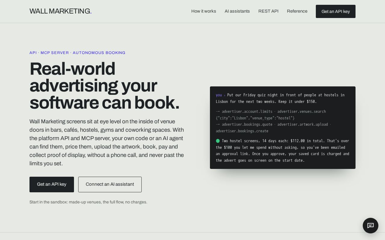
Task: Click the paragraph starting 'Wall Marketing screens sit'
Action: (x=107, y=142)
